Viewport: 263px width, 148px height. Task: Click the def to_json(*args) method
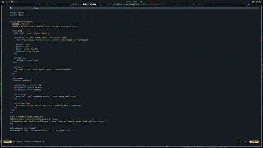23,103
